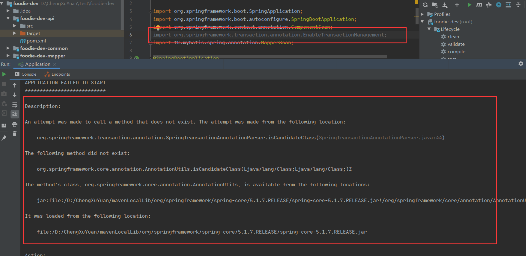Click the SpringBootApplication import text
The image size is (526, 256).
(x=322, y=19)
